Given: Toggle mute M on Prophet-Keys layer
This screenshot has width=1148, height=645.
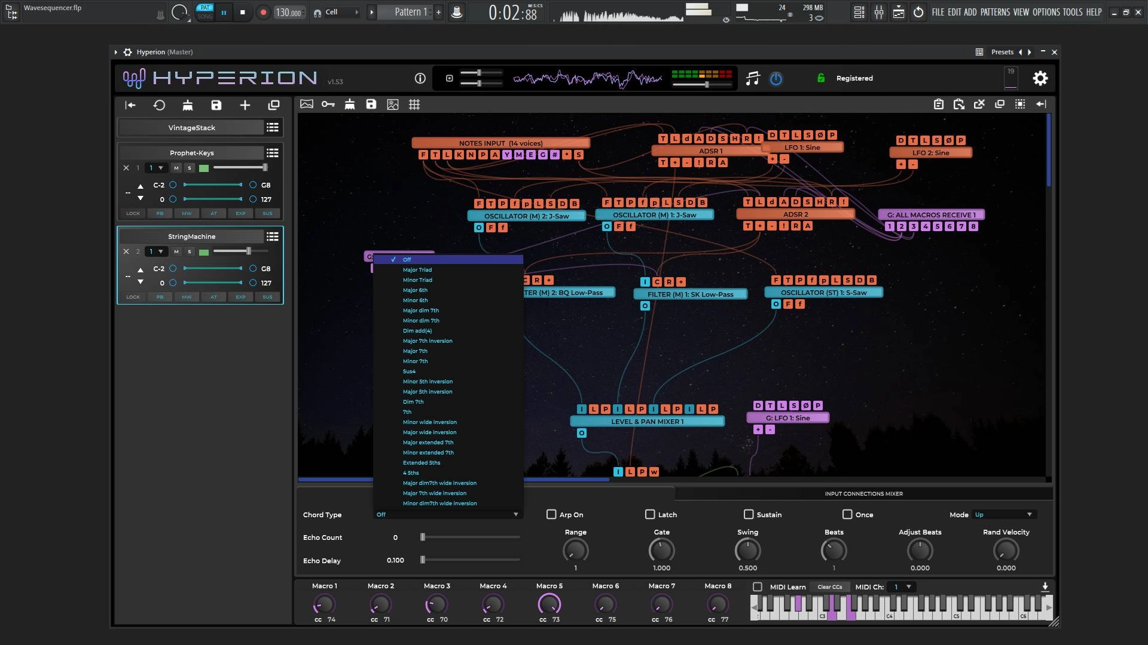Looking at the screenshot, I should pyautogui.click(x=176, y=168).
